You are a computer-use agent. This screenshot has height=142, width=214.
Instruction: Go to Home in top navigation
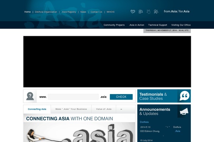27,12
